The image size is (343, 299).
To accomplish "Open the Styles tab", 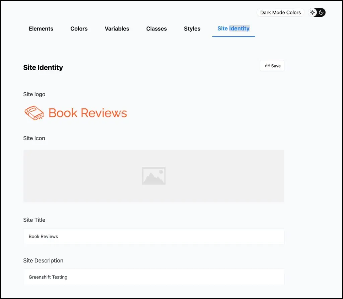I will [x=192, y=29].
